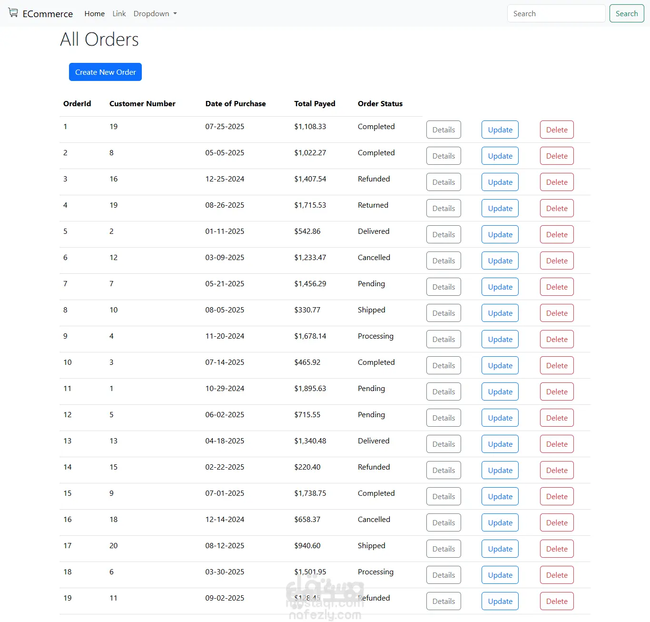
Task: Update order 3 dated 12-25-2024
Action: [x=500, y=182]
